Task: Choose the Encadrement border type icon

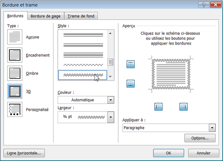Action: click(15, 55)
